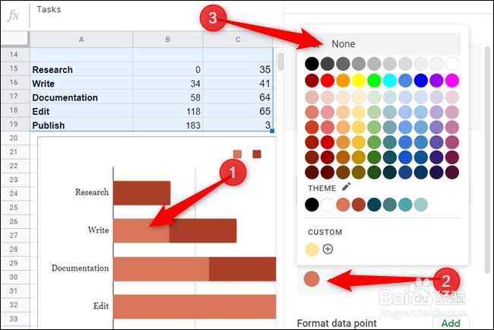Screen dimensions: 494x330
Task: Select row 15 header
Action: [x=14, y=68]
